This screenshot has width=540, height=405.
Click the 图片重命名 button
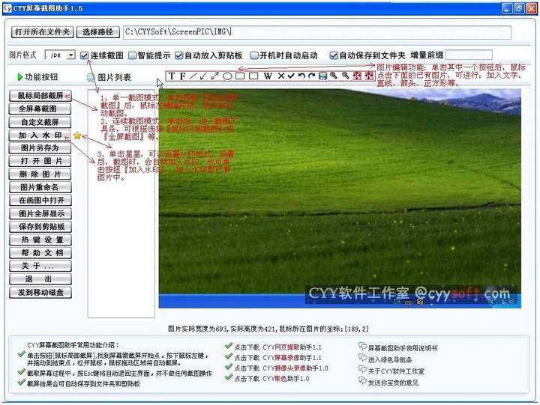tap(40, 187)
